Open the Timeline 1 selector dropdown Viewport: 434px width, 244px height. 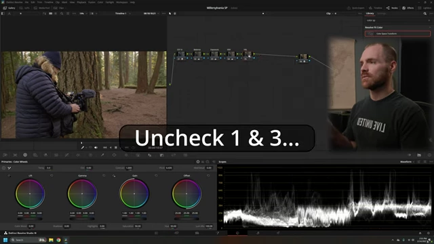(x=123, y=14)
